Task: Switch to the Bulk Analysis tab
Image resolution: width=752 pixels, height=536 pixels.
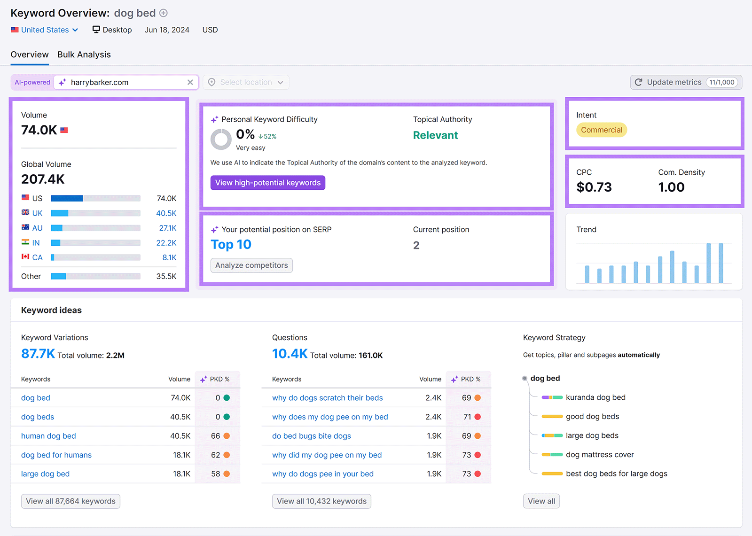Action: [x=84, y=54]
